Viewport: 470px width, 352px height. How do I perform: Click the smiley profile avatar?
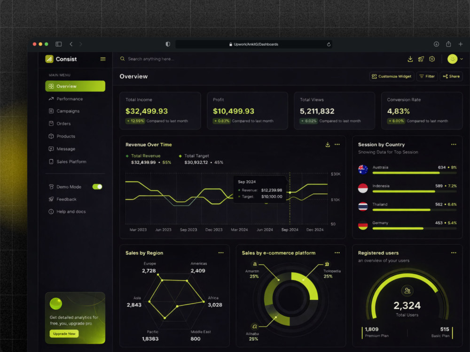(452, 59)
